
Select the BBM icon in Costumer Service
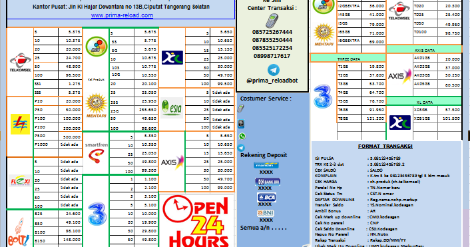coord(241,124)
